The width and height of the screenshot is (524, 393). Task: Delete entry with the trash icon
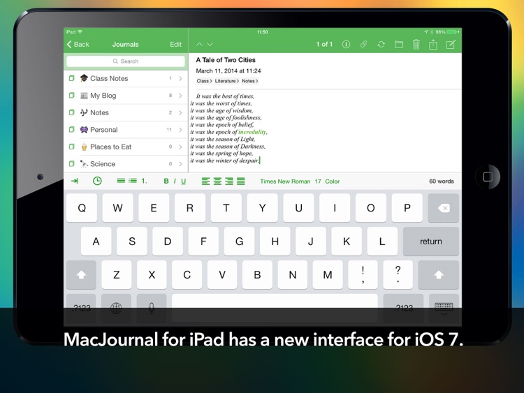point(416,45)
